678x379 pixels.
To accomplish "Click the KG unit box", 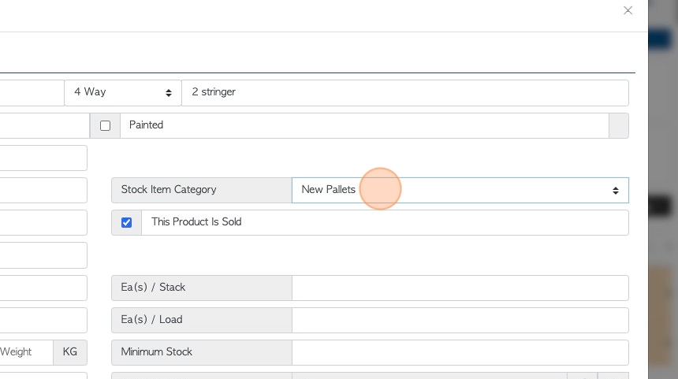I will click(x=70, y=352).
